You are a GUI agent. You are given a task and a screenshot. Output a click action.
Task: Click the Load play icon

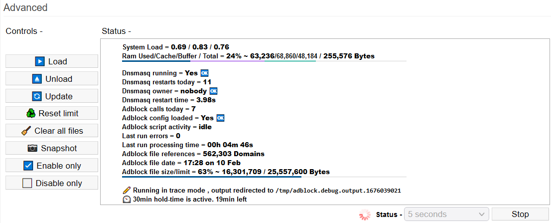click(x=40, y=61)
